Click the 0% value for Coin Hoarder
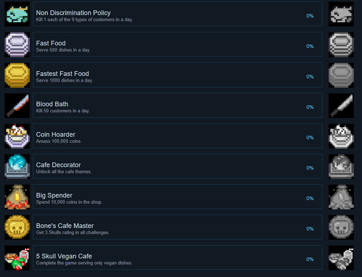The image size is (362, 277). click(x=310, y=137)
